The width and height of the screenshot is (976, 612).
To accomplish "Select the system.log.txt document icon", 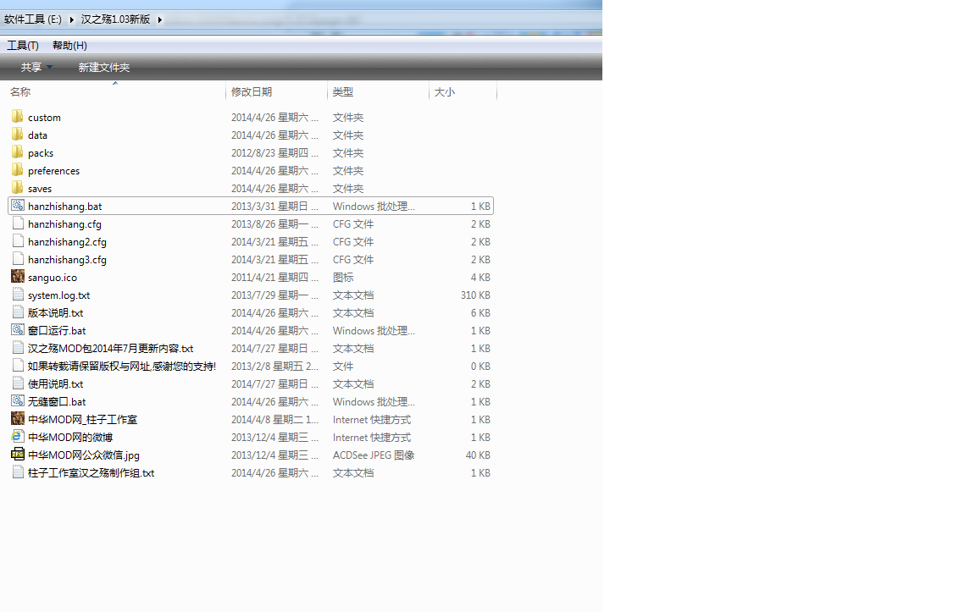I will 17,295.
